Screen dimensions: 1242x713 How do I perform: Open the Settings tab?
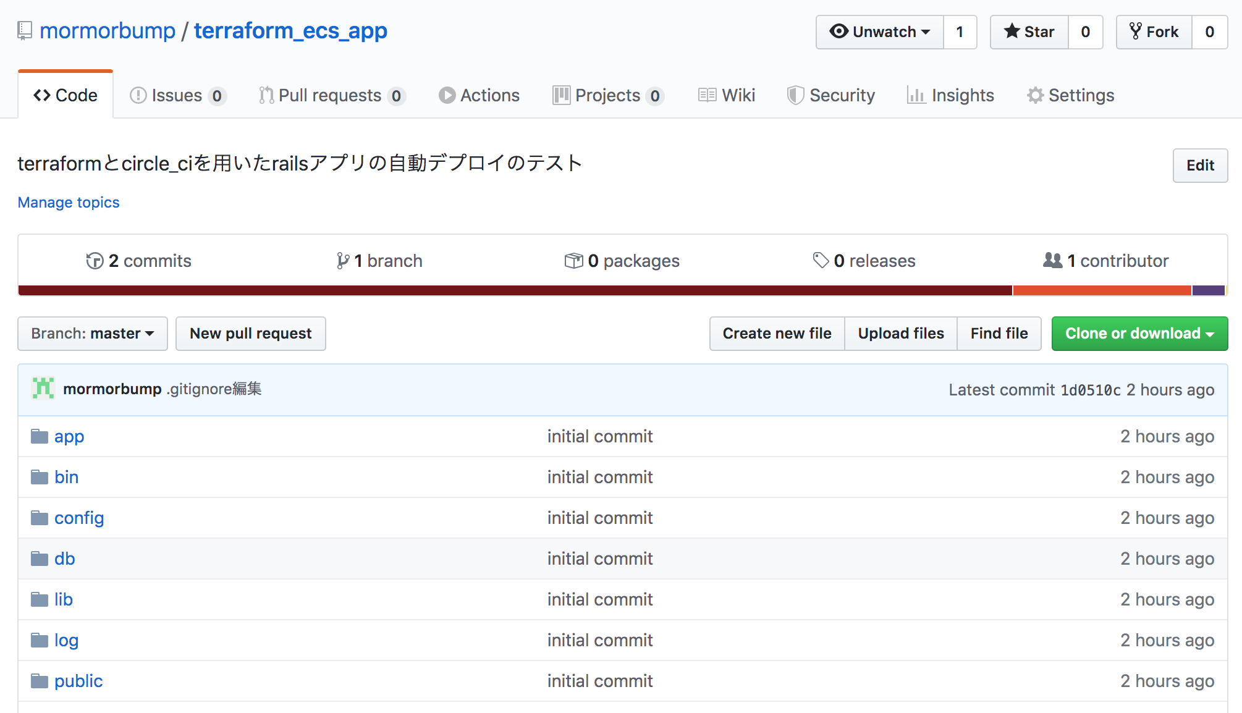pos(1071,95)
